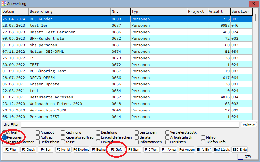This screenshot has height=162, width=260.
Task: Tick the Vertreterstatistik checkbox
Action: pyautogui.click(x=167, y=133)
